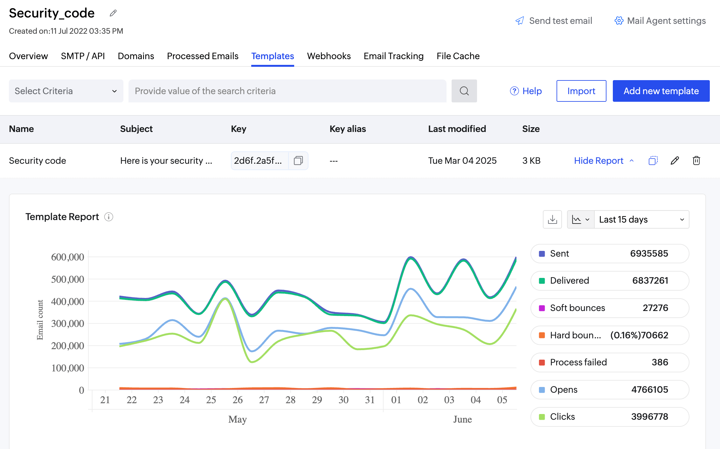The height and width of the screenshot is (449, 720).
Task: Click the Soft bounces magenta color swatch
Action: [542, 308]
